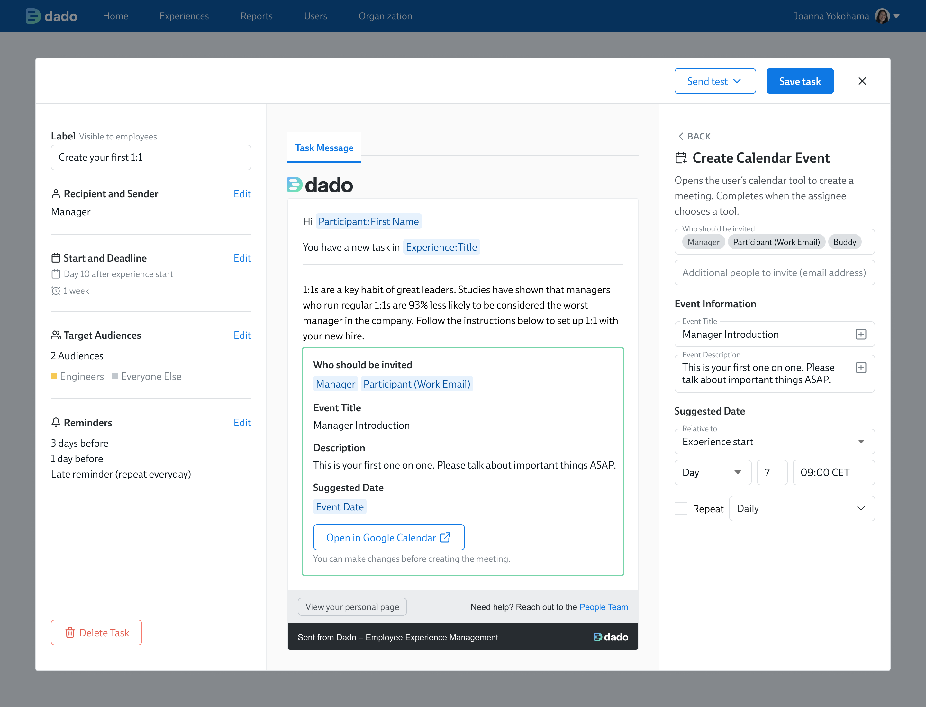Click the Manager tag in the email preview
Viewport: 926px width, 707px height.
335,384
